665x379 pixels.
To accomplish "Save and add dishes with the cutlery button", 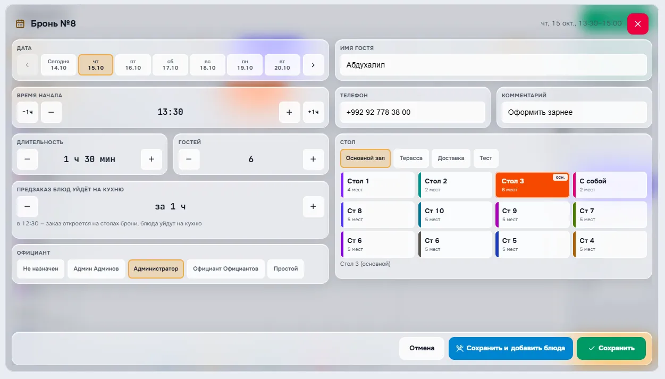I will point(510,348).
